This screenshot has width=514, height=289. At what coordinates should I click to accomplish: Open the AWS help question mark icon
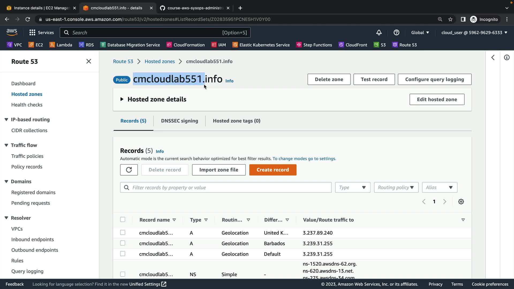[396, 33]
